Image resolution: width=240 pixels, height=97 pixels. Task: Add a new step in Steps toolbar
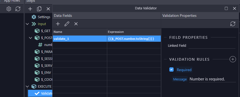(x=30, y=9)
